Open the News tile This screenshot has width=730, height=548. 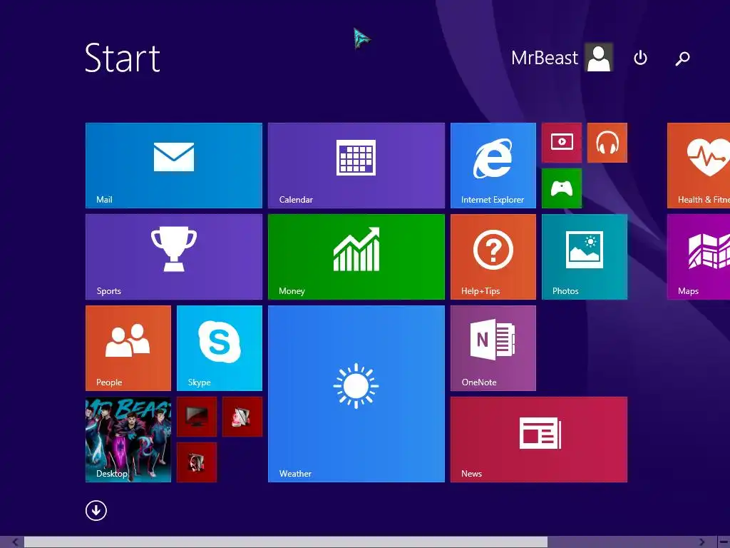pos(539,440)
